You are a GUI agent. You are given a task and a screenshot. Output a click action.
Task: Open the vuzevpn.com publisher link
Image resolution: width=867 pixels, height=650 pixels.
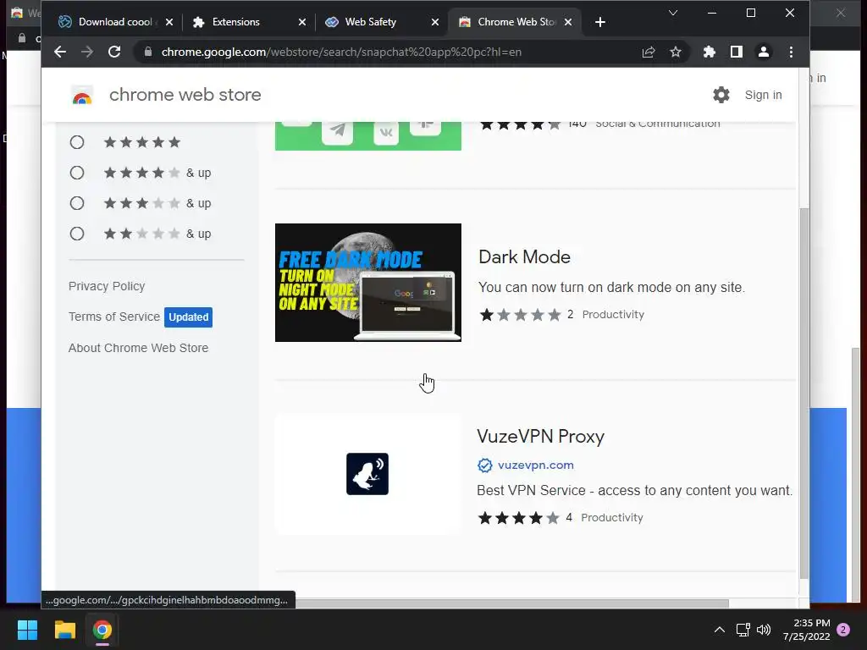[x=536, y=465]
